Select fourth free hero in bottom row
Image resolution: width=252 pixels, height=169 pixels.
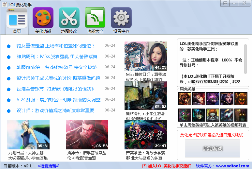point(227,115)
